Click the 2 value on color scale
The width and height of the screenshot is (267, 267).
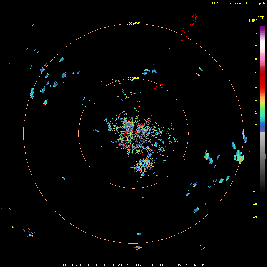coord(256,99)
